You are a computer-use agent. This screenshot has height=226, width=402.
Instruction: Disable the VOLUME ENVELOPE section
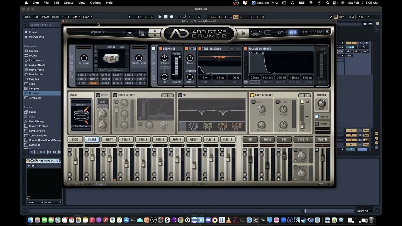pyautogui.click(x=246, y=49)
